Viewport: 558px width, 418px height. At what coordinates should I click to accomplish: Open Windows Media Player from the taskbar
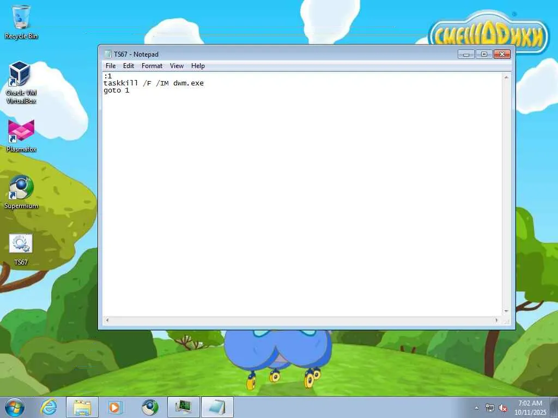pos(114,407)
